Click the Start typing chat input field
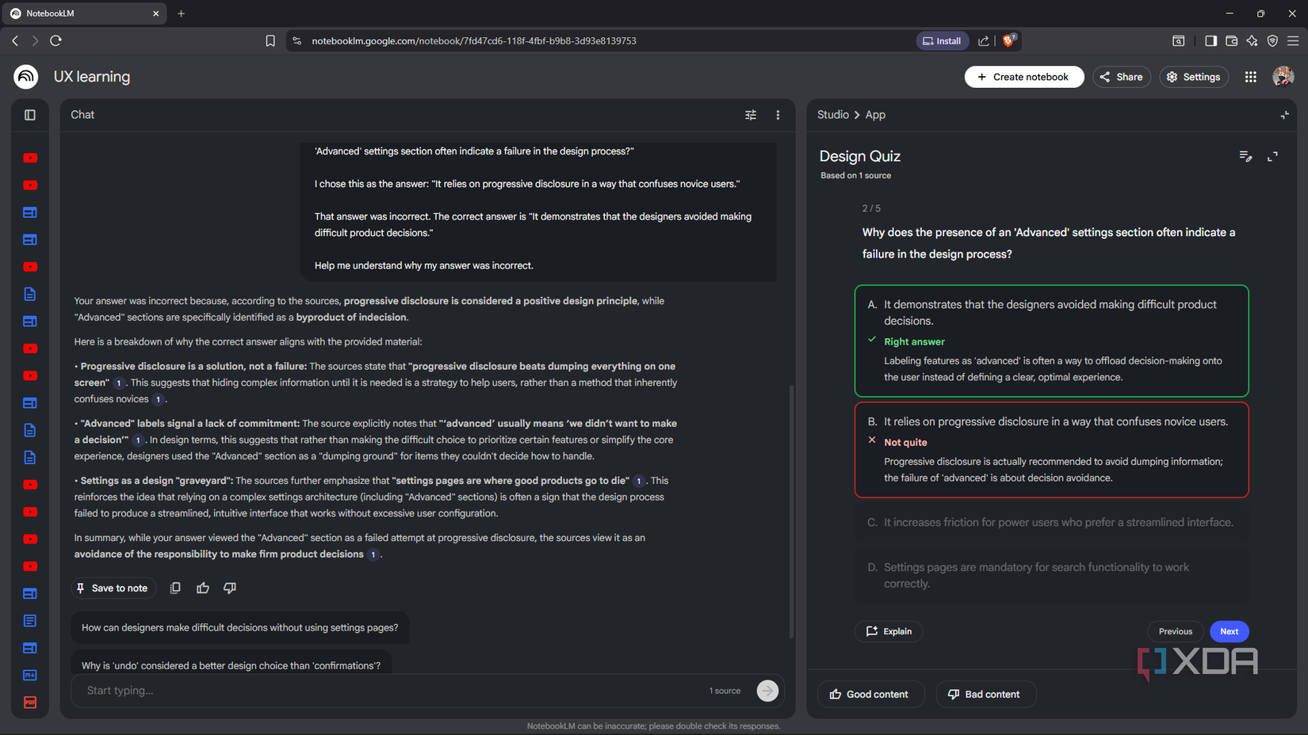The width and height of the screenshot is (1308, 735). [317, 690]
